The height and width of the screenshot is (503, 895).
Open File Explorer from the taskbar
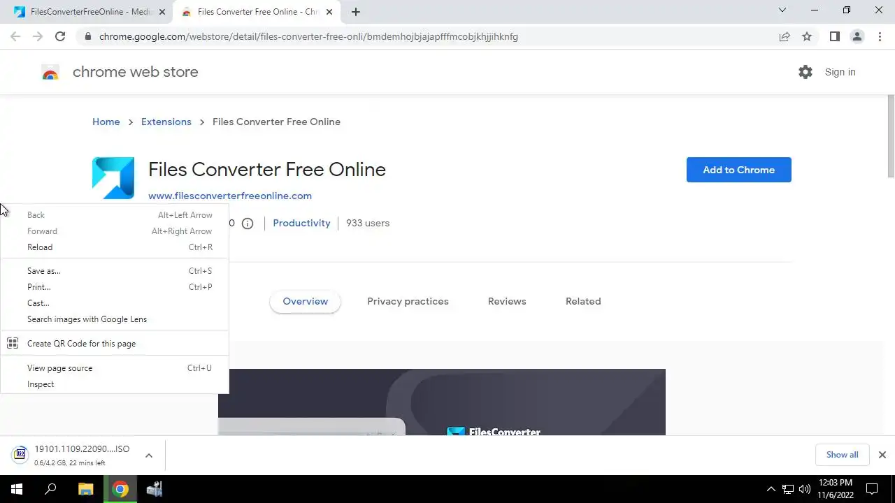85,489
